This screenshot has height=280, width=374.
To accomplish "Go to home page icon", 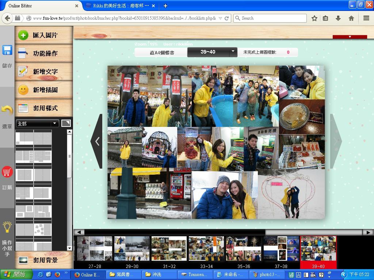I will click(351, 18).
